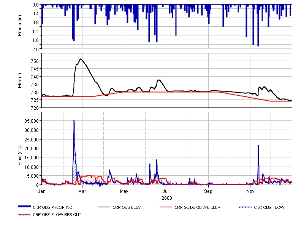Click the late-June elevation peak near 738 ft
304x239 pixels.
[159, 80]
